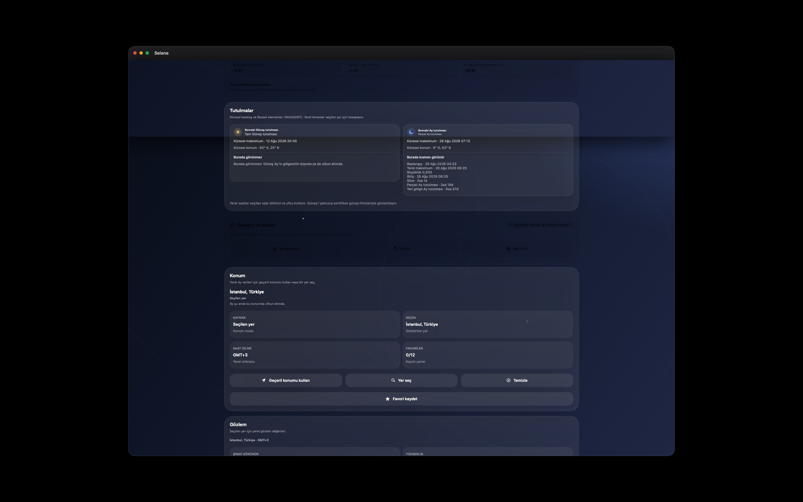Click the Gözlem section heading

[x=238, y=425]
